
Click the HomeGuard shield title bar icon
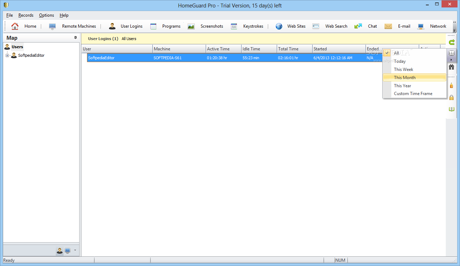6,5
